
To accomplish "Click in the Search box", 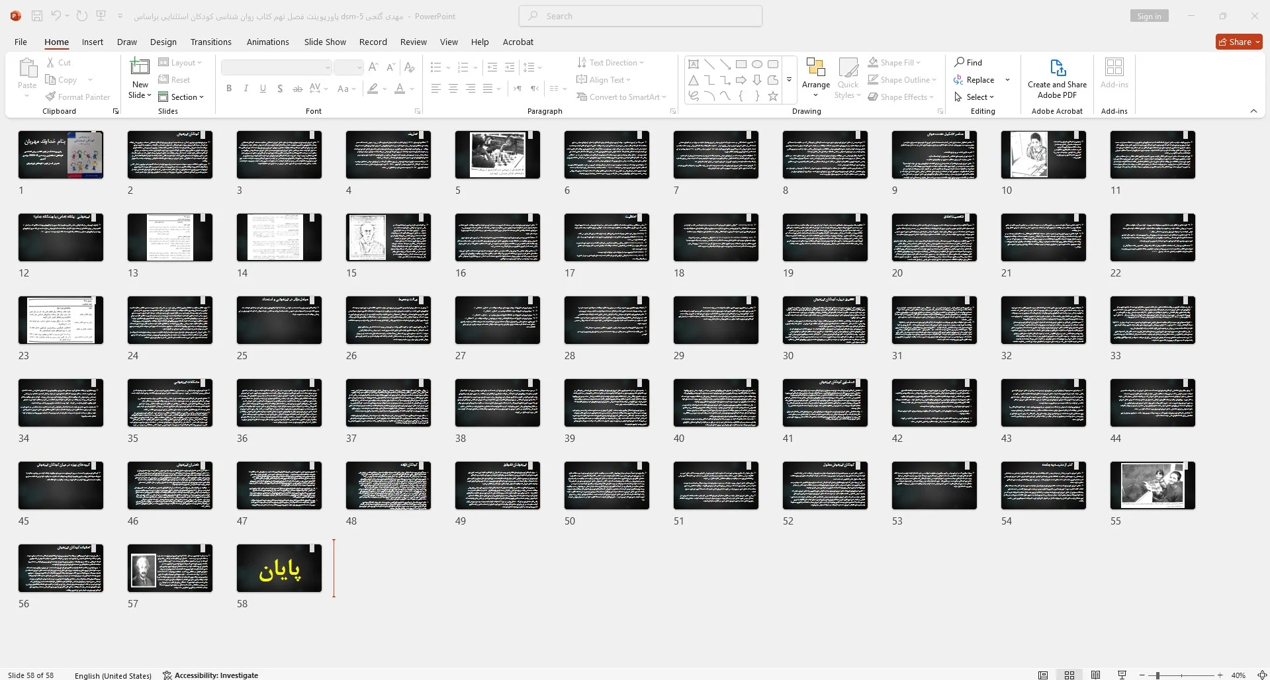I will (x=641, y=16).
